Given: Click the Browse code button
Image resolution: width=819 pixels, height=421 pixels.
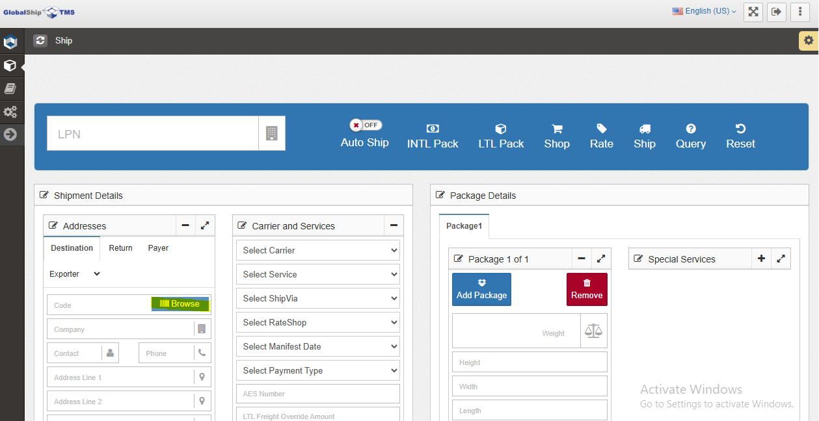Looking at the screenshot, I should point(180,303).
